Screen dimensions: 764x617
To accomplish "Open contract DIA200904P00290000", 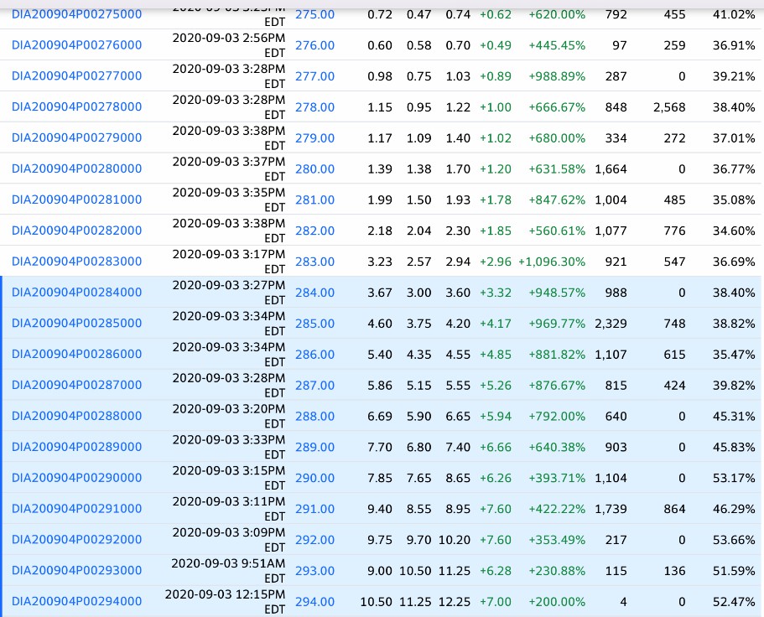I will point(76,478).
